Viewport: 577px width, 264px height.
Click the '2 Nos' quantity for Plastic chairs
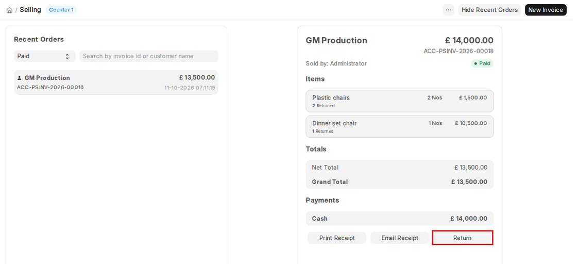tap(435, 97)
